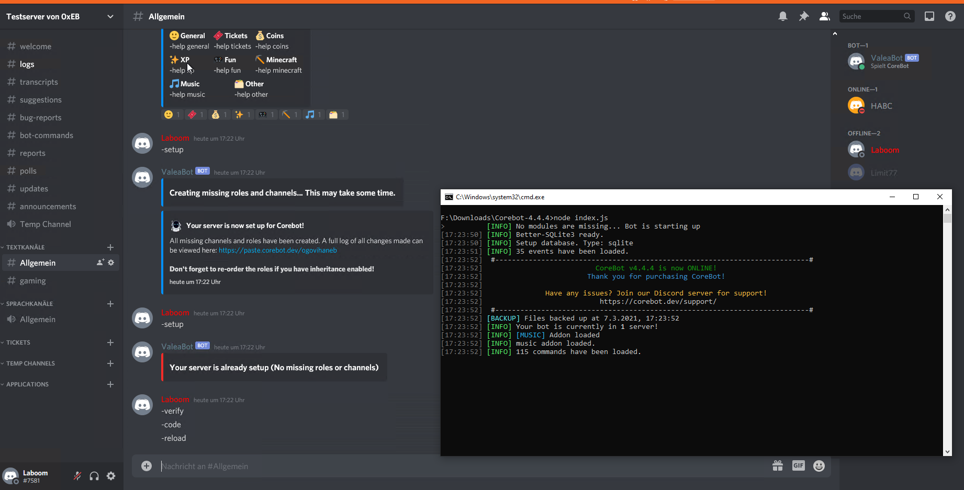The width and height of the screenshot is (964, 490).
Task: Open the reports channel
Action: point(61,153)
